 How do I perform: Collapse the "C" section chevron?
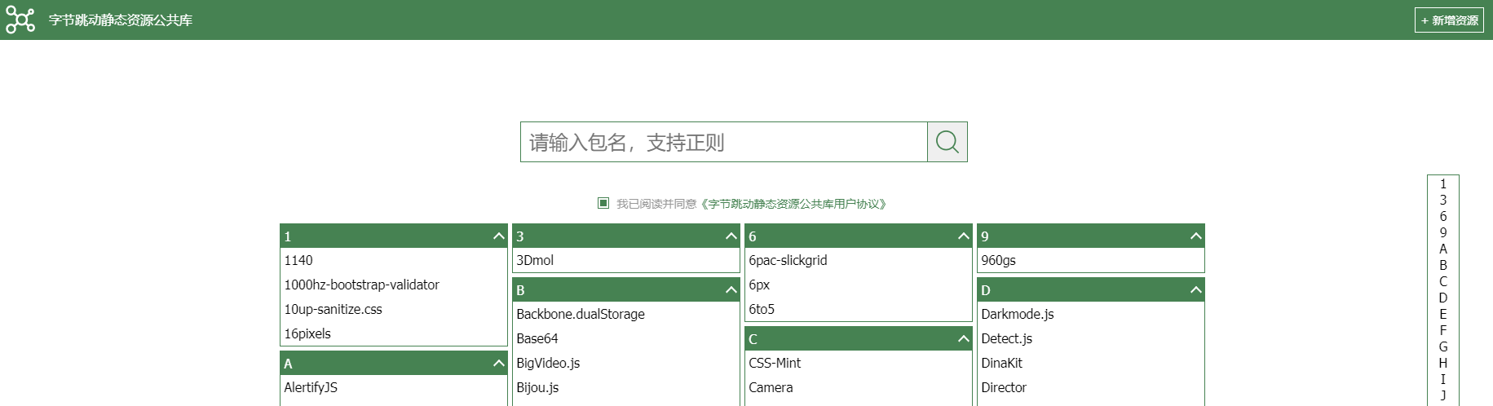pyautogui.click(x=964, y=339)
